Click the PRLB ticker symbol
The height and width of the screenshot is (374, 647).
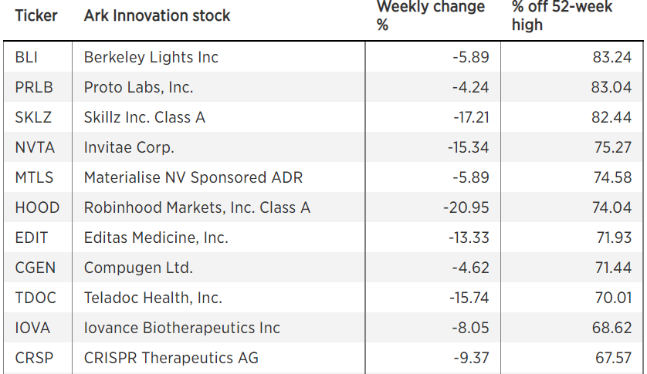(34, 87)
